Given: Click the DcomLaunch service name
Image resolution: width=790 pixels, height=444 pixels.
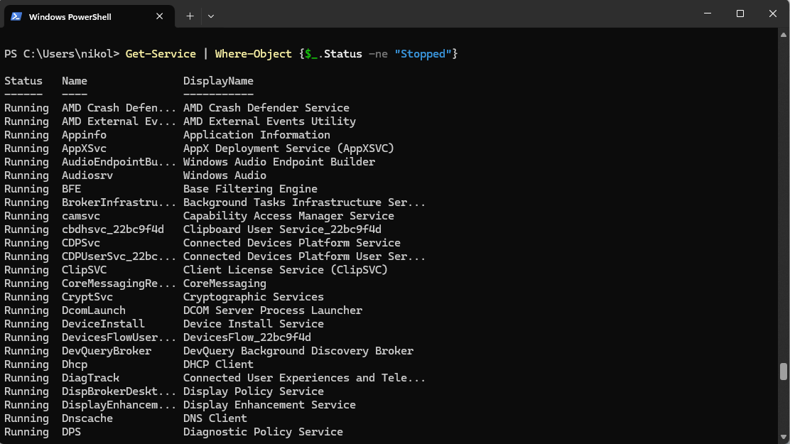Looking at the screenshot, I should [94, 310].
